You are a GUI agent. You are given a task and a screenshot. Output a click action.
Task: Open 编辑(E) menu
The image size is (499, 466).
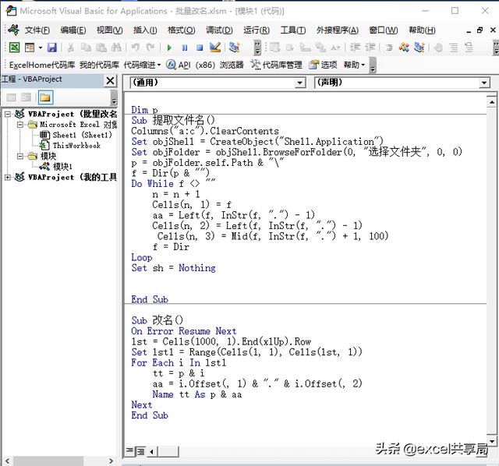pos(73,30)
